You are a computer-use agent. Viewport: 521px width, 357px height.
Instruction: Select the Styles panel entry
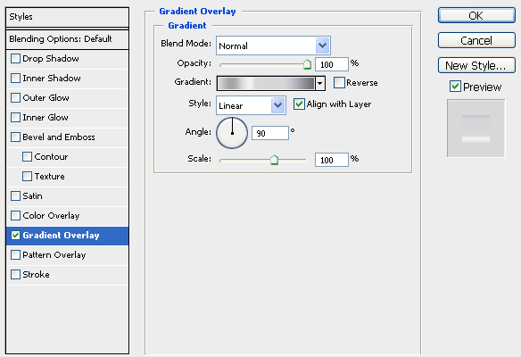pyautogui.click(x=67, y=17)
